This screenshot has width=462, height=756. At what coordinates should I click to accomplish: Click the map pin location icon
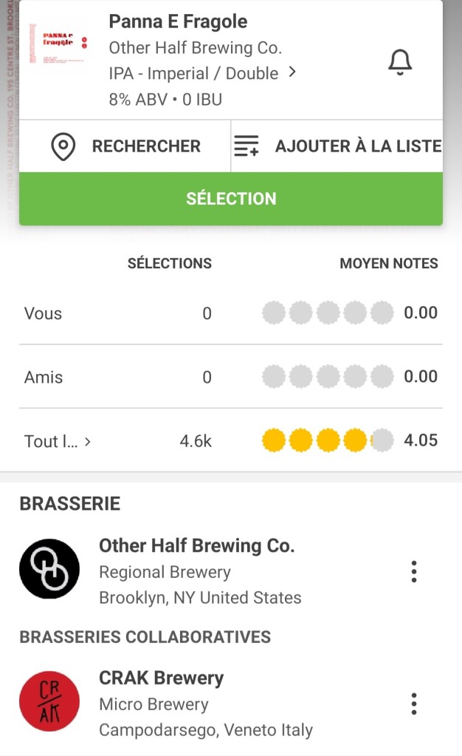click(63, 146)
